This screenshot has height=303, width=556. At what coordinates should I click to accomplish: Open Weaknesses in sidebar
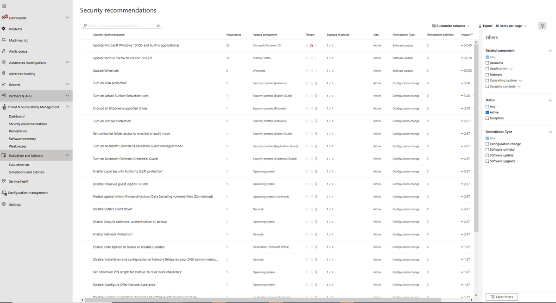(x=18, y=146)
